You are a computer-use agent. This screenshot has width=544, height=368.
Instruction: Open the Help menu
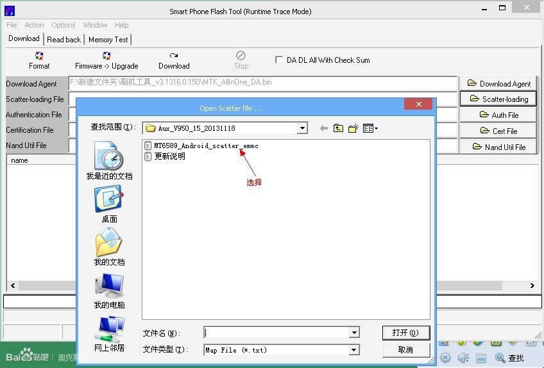pos(121,25)
